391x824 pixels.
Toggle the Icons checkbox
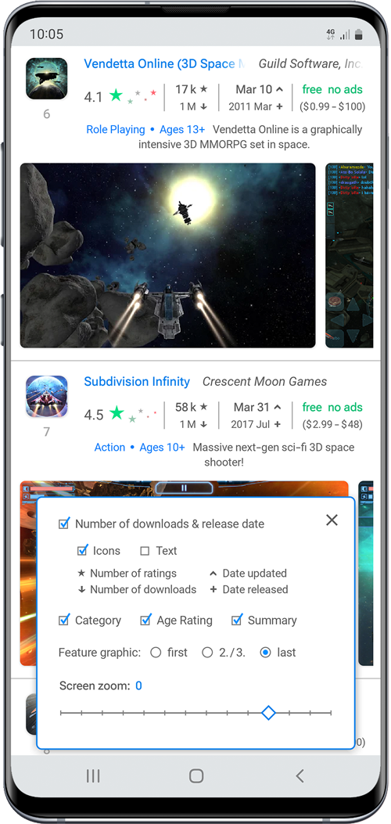click(82, 550)
